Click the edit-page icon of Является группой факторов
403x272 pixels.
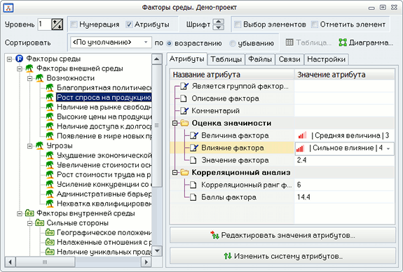184,86
